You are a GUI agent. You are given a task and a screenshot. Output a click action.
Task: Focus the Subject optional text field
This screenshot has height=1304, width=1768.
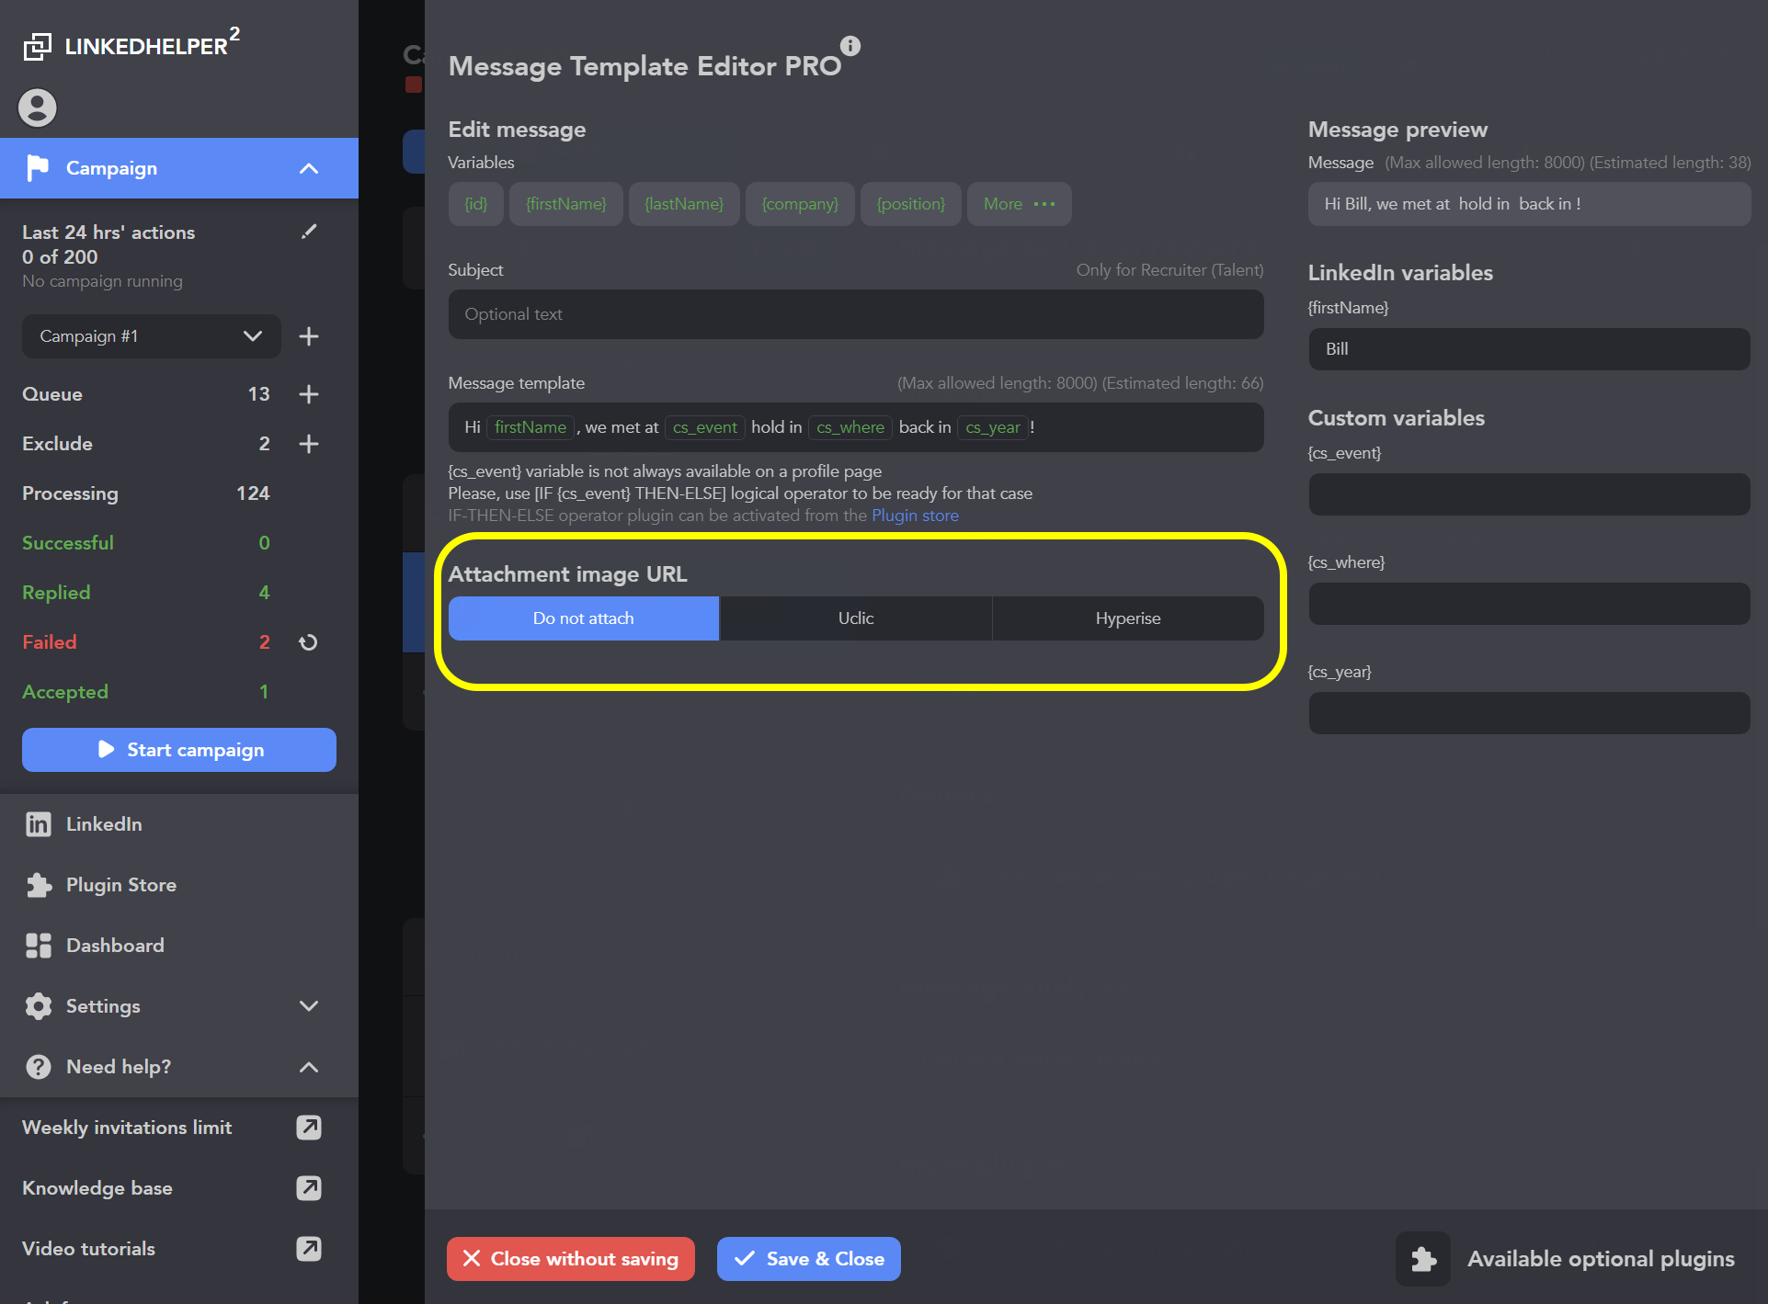[856, 314]
